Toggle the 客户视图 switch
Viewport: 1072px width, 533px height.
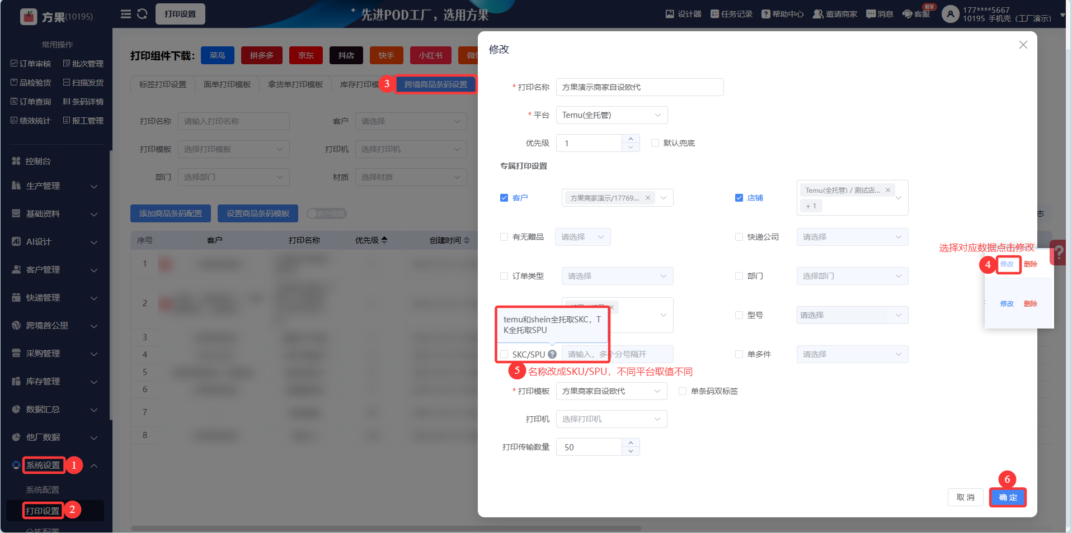click(x=327, y=213)
